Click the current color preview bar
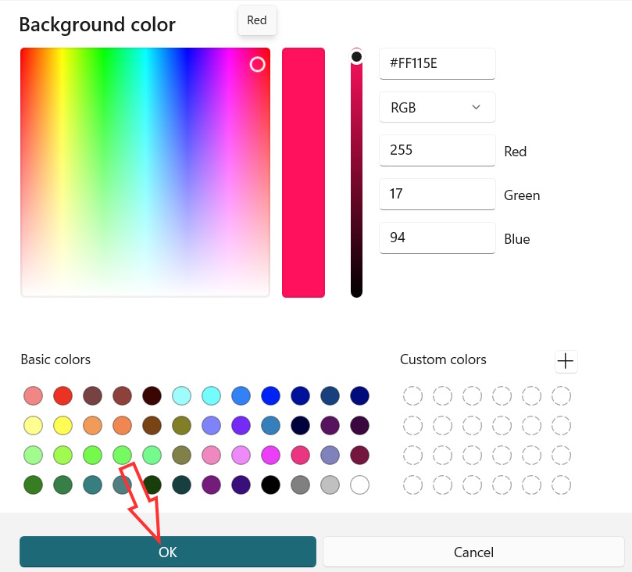Image resolution: width=632 pixels, height=572 pixels. (304, 172)
